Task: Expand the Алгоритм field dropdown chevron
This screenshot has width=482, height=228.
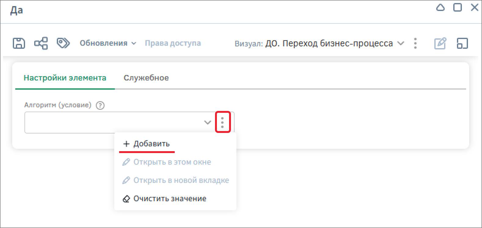Action: (208, 123)
